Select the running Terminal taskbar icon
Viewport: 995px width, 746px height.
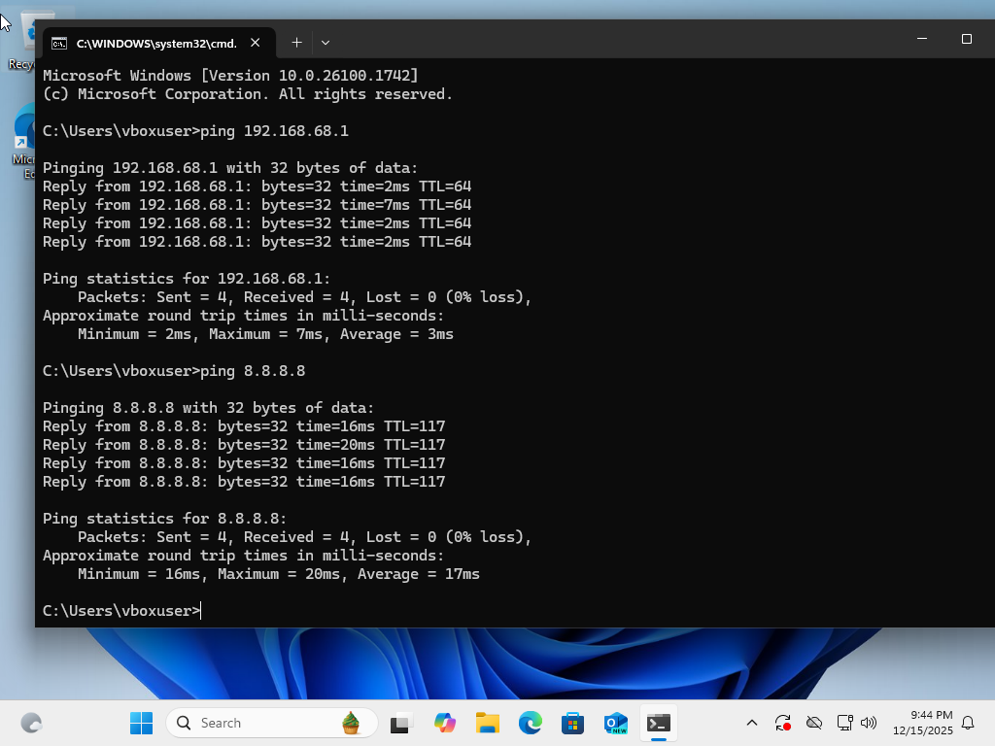[x=659, y=723]
